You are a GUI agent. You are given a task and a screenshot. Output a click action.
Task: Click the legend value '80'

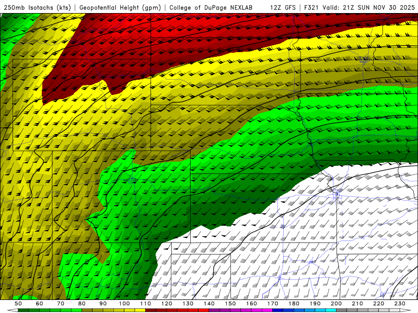point(82,304)
